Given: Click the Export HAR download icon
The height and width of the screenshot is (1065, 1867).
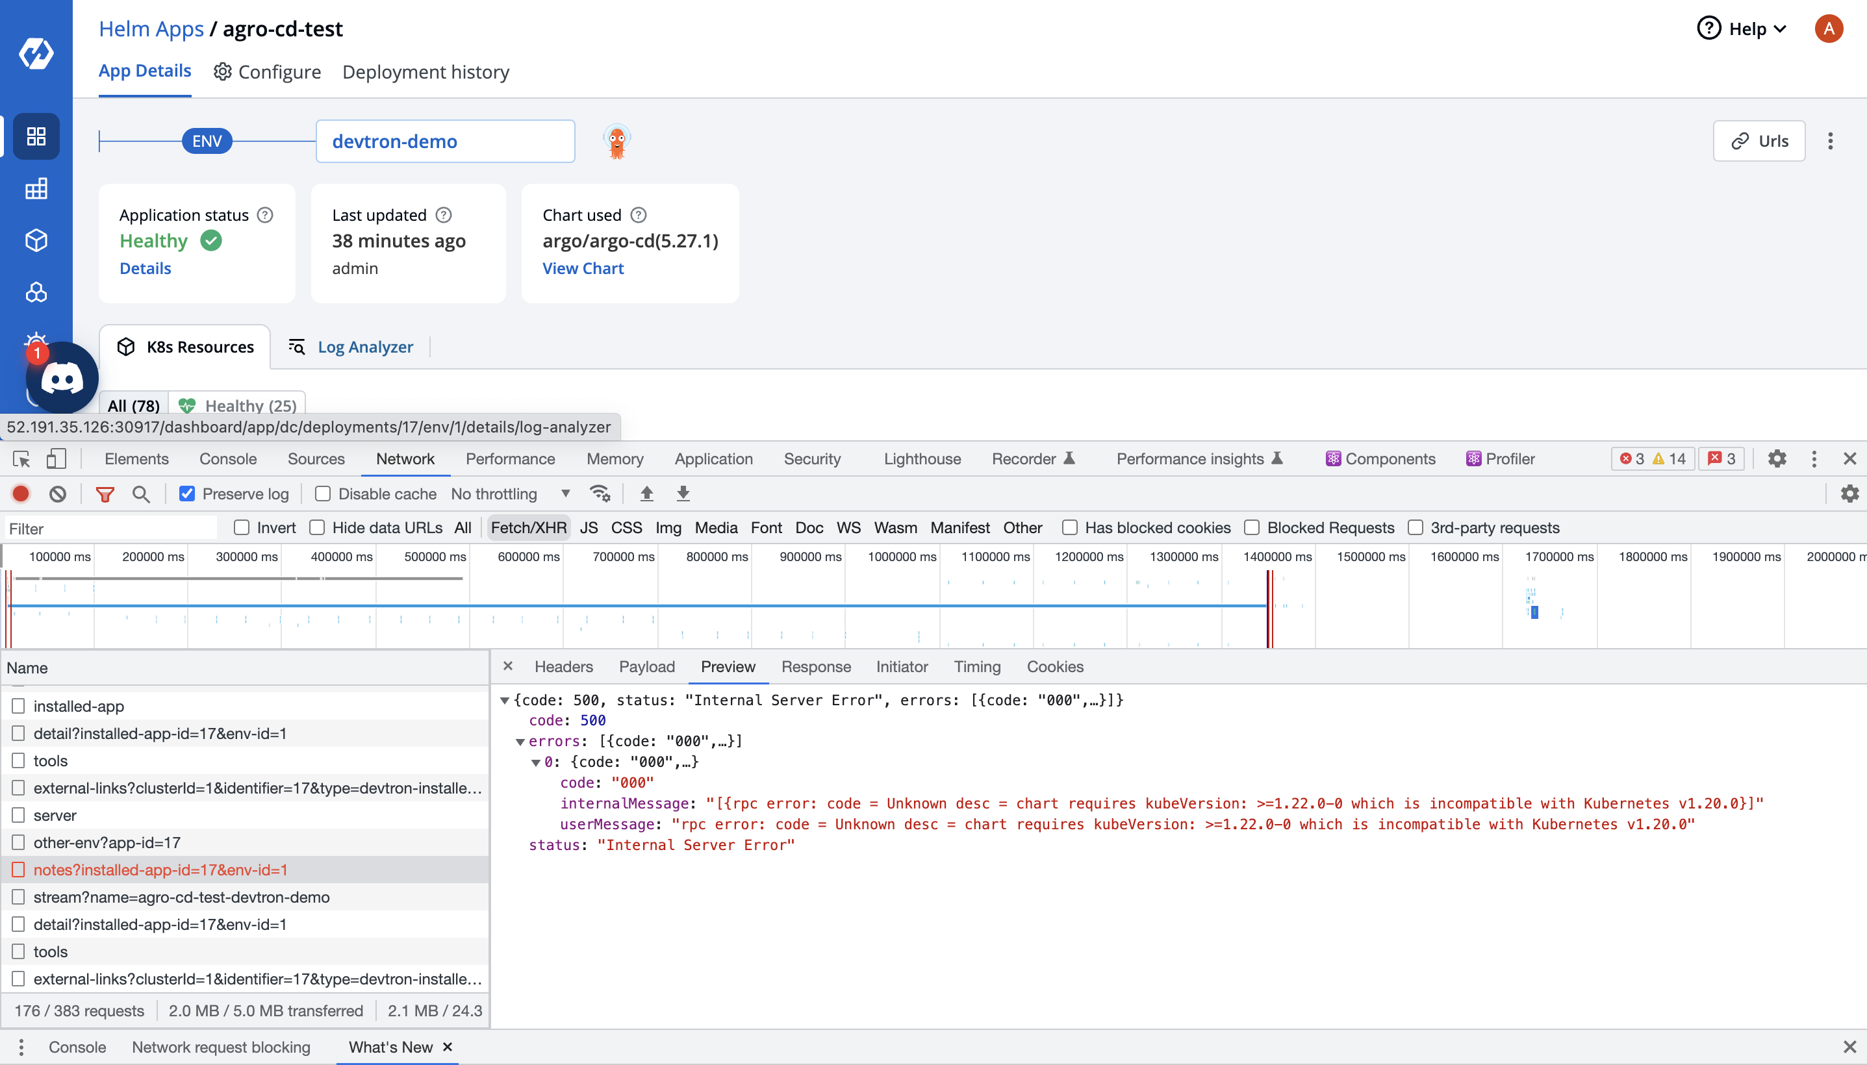Looking at the screenshot, I should pyautogui.click(x=683, y=494).
